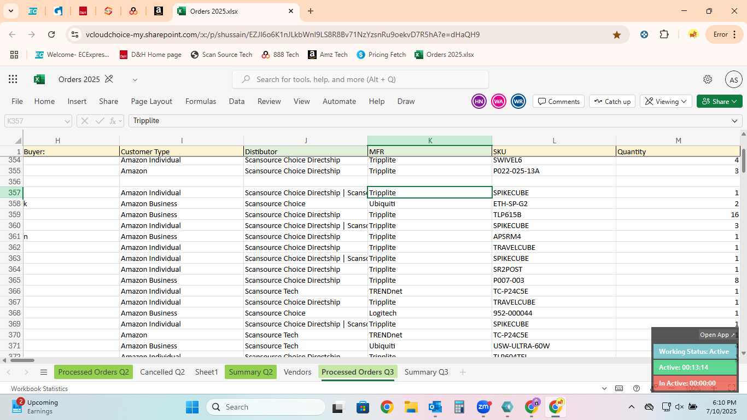The height and width of the screenshot is (420, 747).
Task: Reload the page with refresh icon
Action: [51, 34]
